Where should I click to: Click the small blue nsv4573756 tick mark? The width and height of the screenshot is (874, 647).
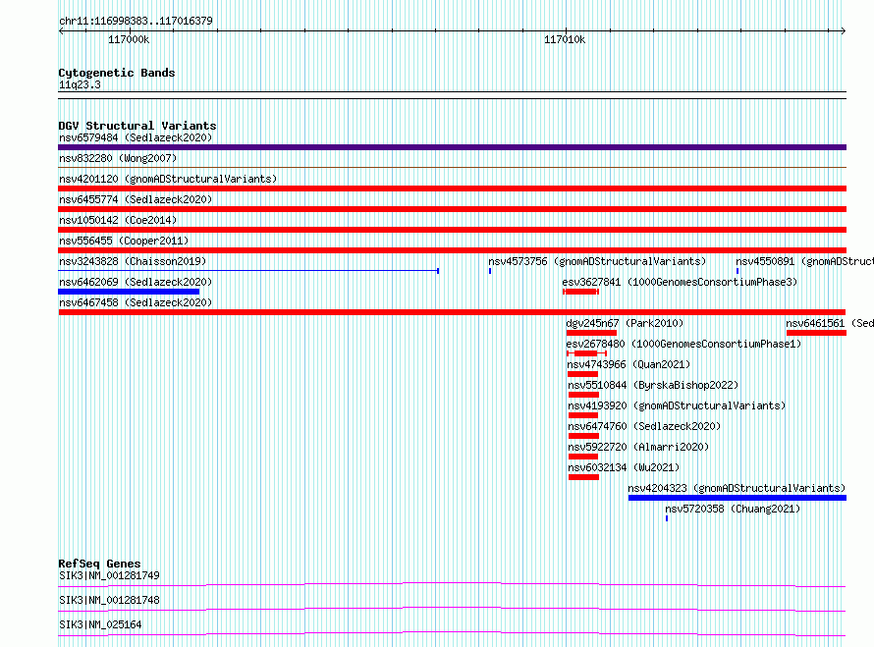pyautogui.click(x=490, y=271)
